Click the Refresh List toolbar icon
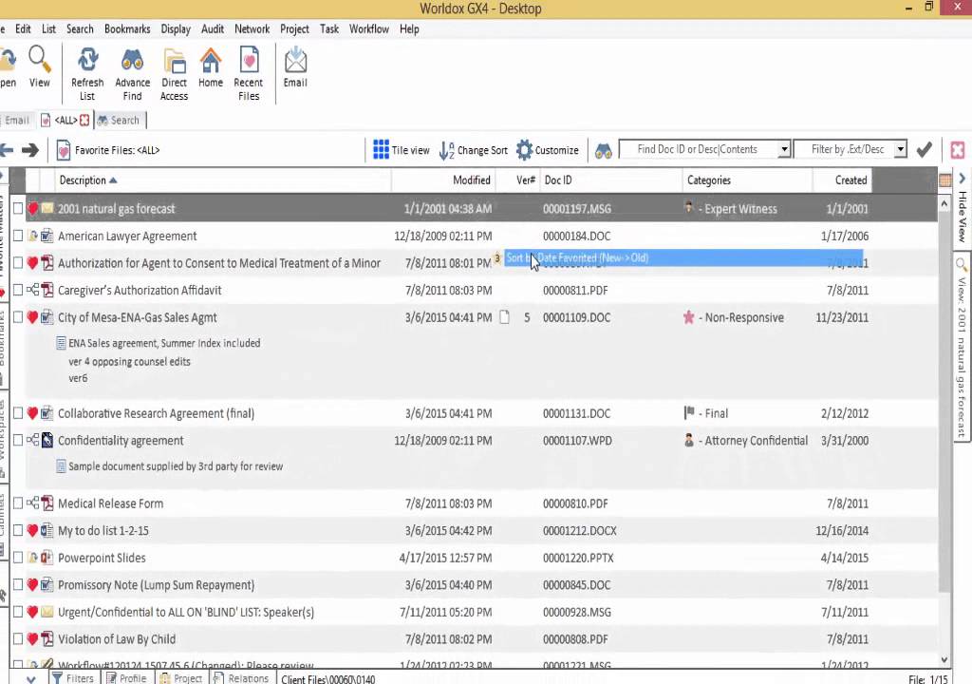972x684 pixels. pos(87,62)
